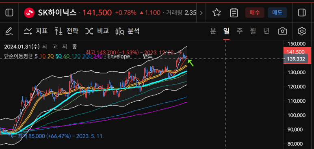Click the 110,000 price axis label
Viewport: 314px width, 149px height.
point(297,101)
